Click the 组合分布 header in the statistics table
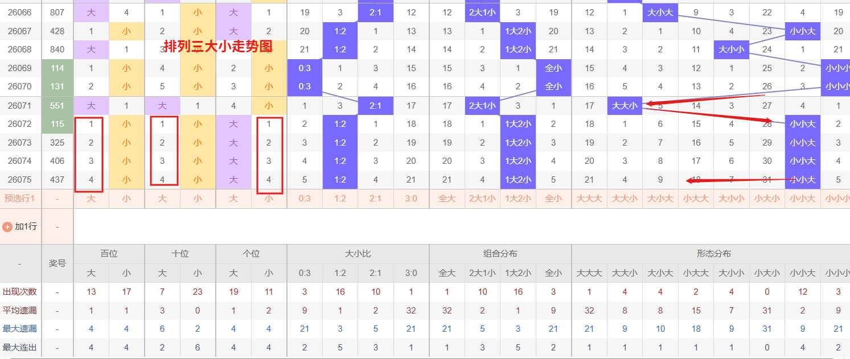Screen dimensions: 850x359 pyautogui.click(x=500, y=254)
